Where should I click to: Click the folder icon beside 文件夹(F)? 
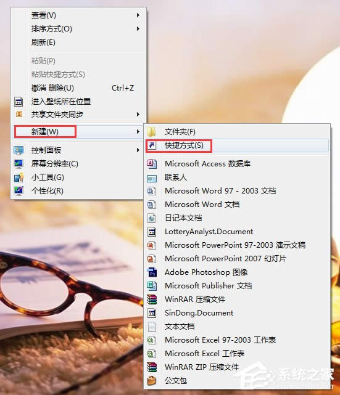pos(152,132)
